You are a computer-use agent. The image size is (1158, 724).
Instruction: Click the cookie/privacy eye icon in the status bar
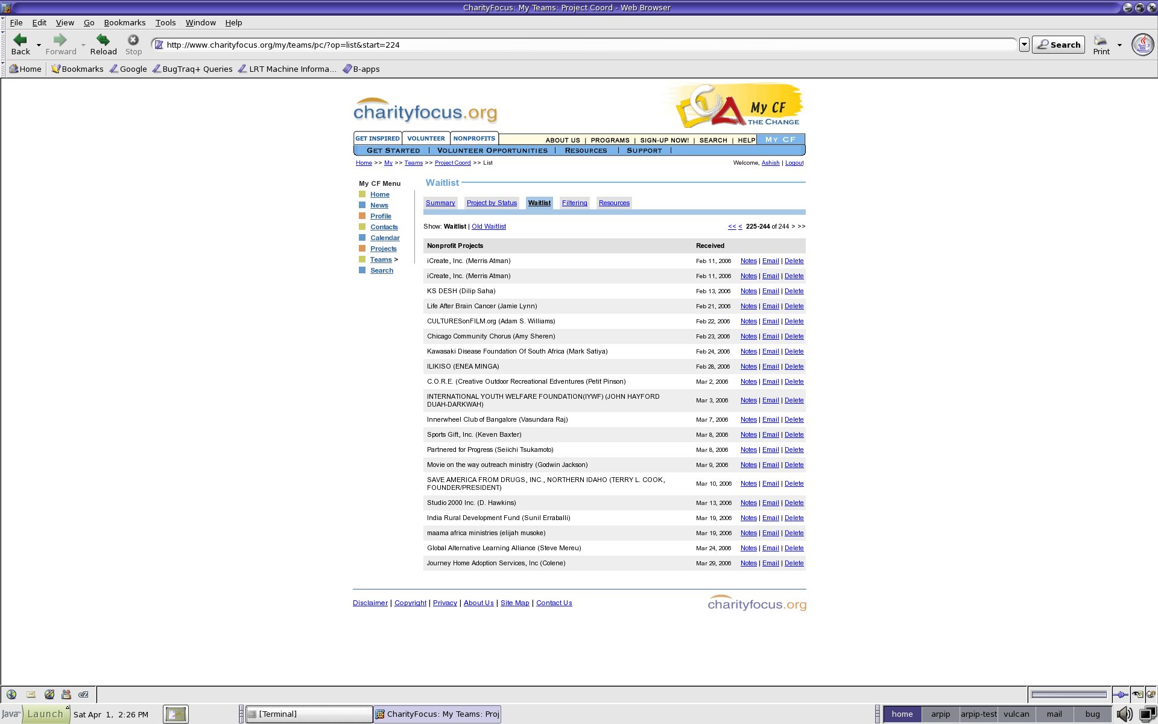coord(1137,694)
